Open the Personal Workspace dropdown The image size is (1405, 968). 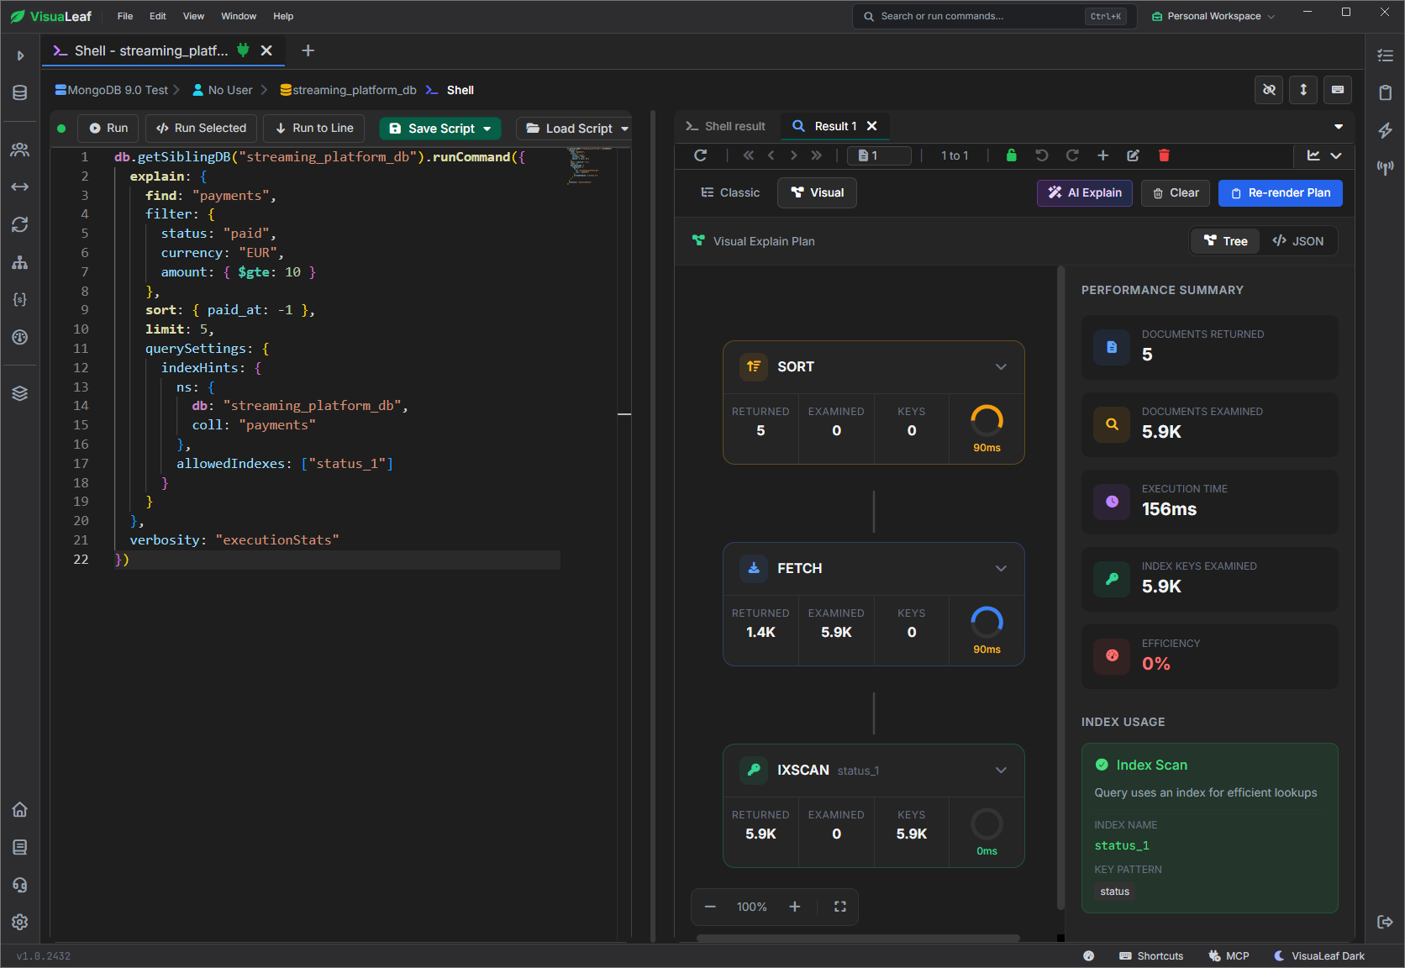tap(1213, 16)
